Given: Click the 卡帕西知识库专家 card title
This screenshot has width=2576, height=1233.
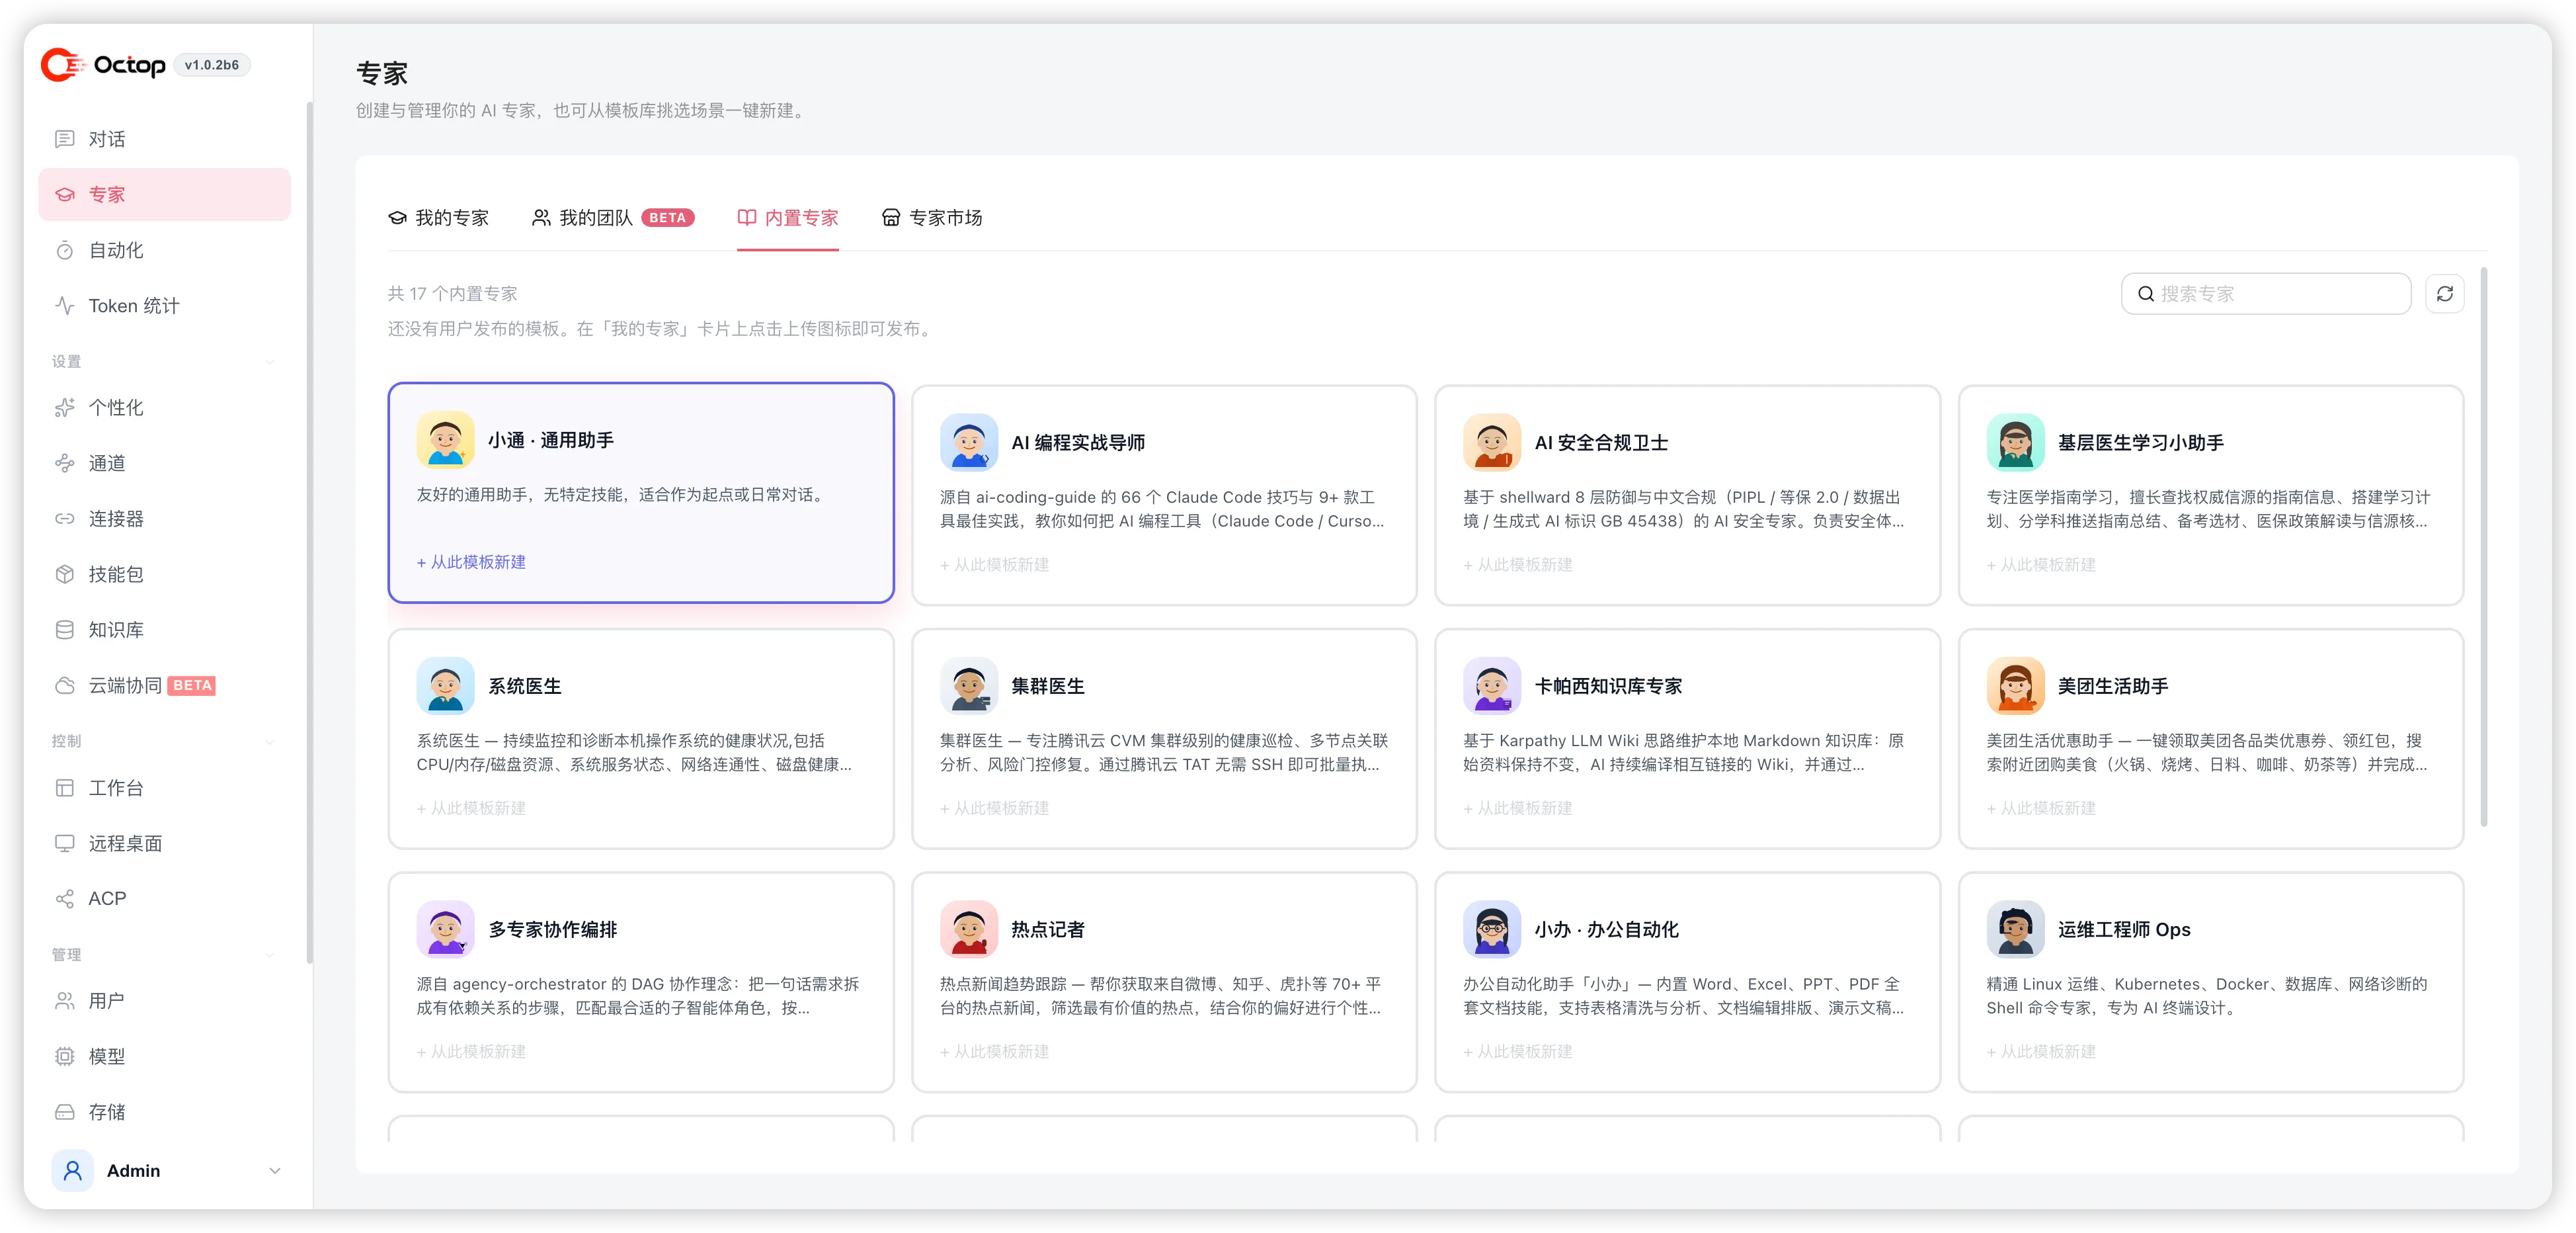Looking at the screenshot, I should point(1608,687).
